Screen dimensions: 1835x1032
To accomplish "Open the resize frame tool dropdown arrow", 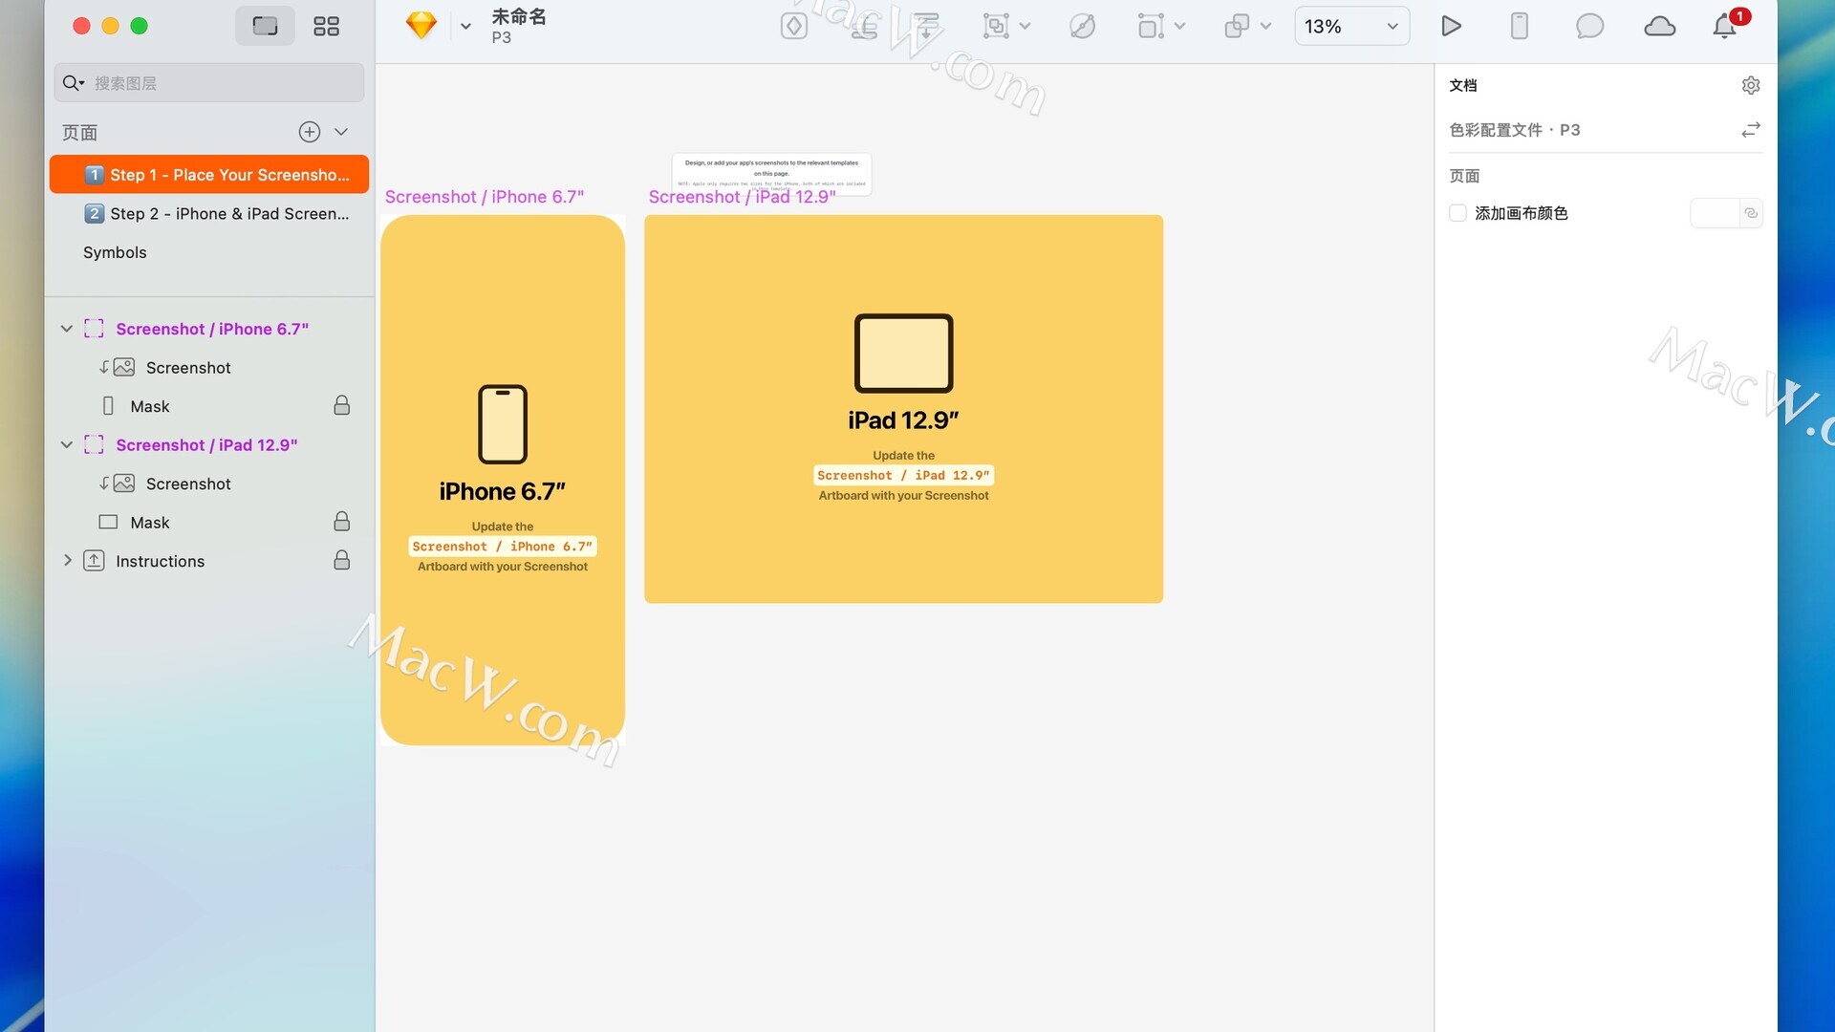I will click(x=1180, y=26).
